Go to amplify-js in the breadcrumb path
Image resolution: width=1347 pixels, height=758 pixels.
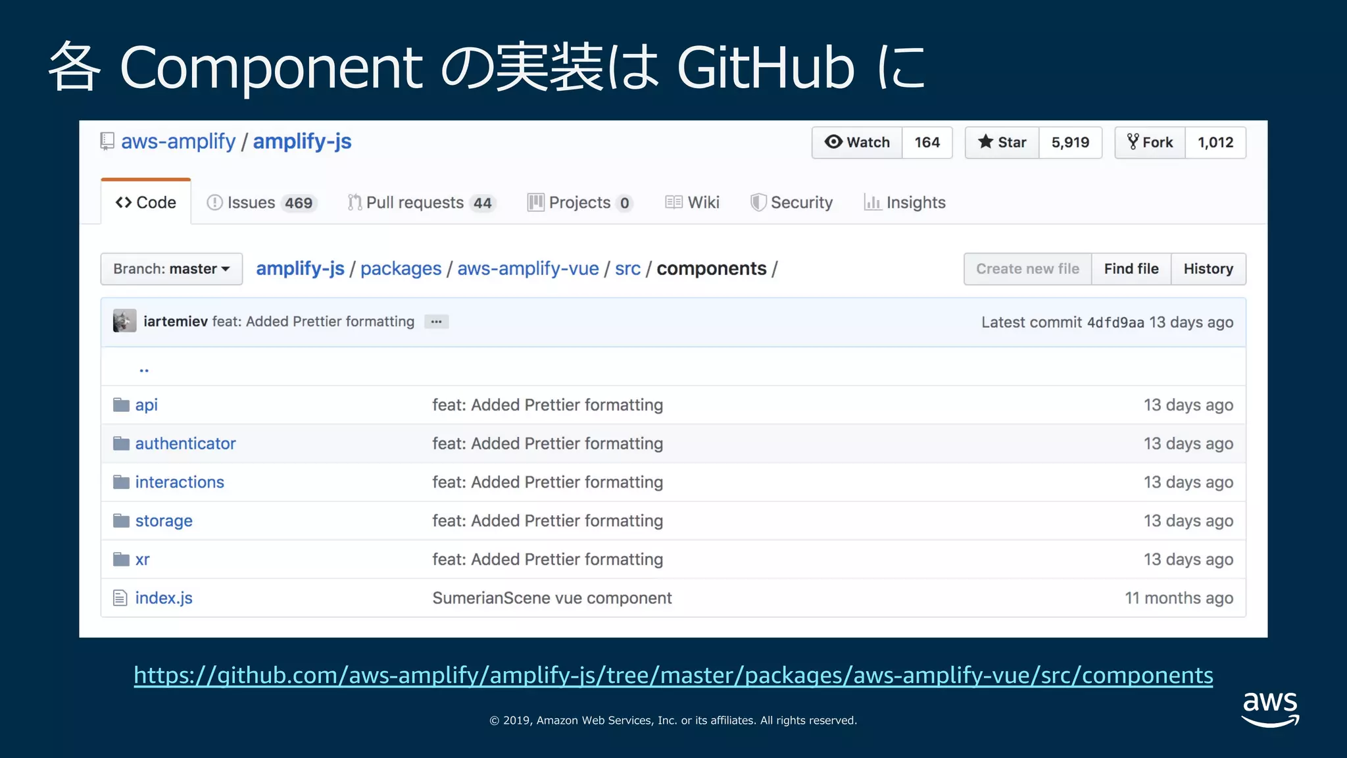click(300, 268)
